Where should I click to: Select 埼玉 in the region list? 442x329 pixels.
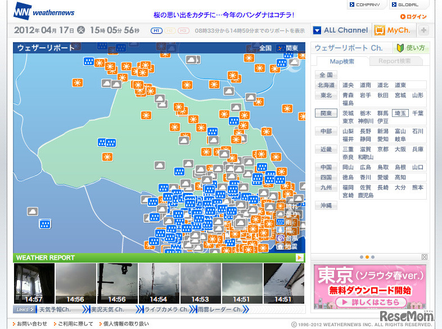click(x=400, y=113)
